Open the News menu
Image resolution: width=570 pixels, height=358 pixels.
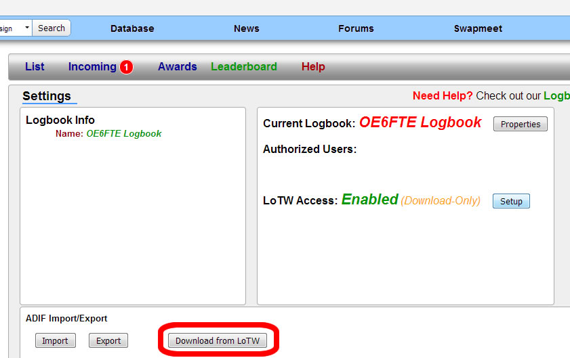pyautogui.click(x=247, y=28)
